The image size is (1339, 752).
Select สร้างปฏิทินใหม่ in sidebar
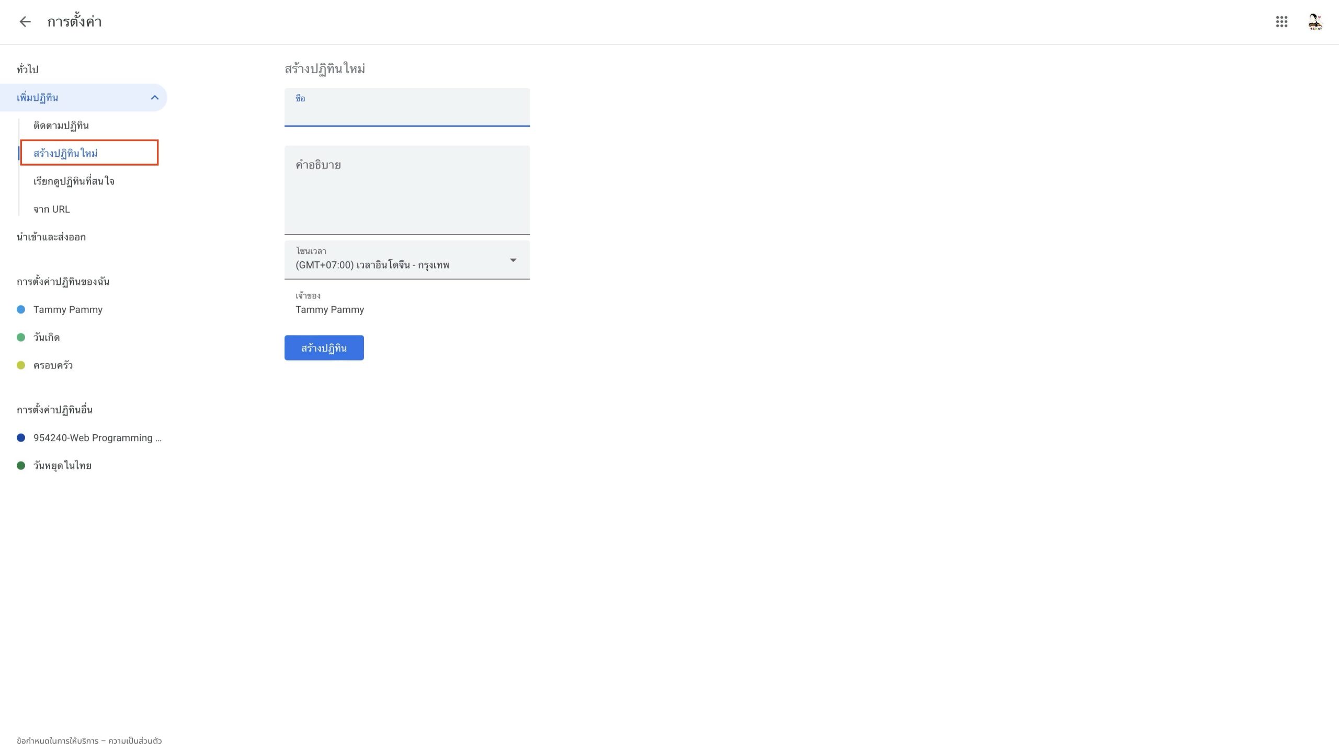[x=65, y=153]
